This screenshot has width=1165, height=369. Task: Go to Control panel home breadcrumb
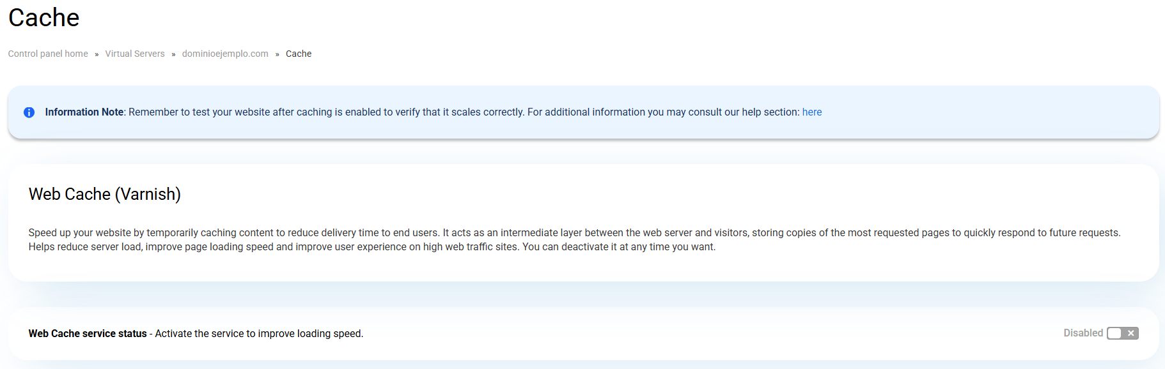click(48, 54)
